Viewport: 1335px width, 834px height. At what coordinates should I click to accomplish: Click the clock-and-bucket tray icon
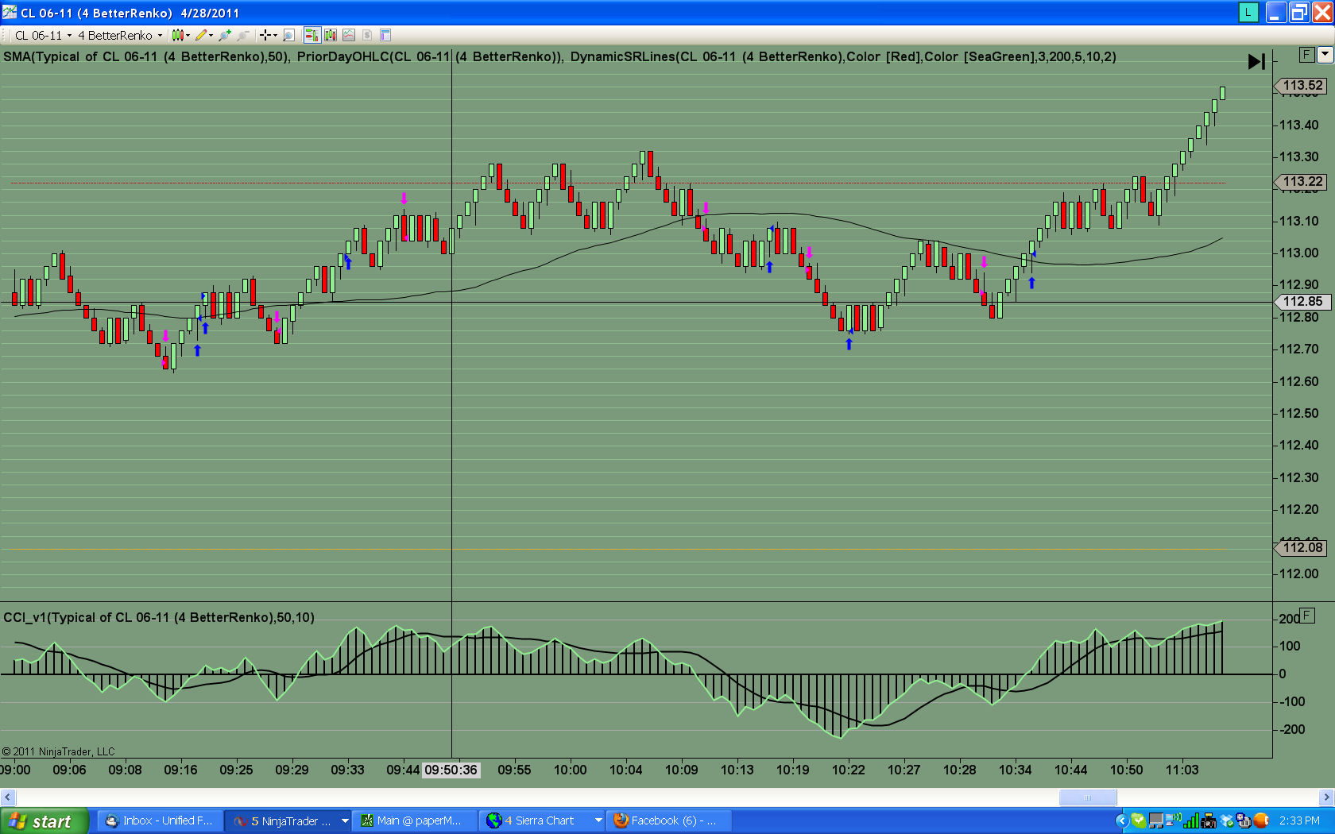point(1244,821)
